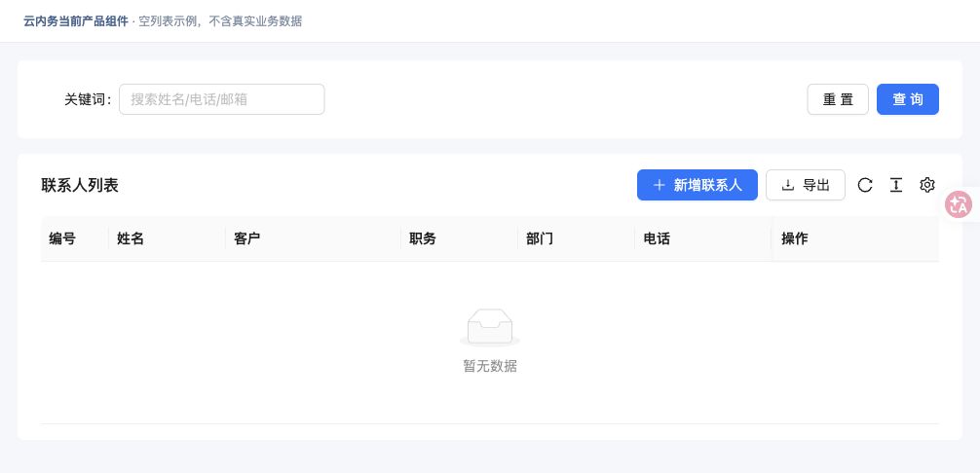Viewport: 980px width, 473px height.
Task: Click the 重置 reset button
Action: click(838, 99)
